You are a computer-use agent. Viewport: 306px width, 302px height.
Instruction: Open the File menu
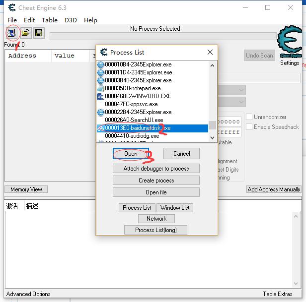click(12, 20)
